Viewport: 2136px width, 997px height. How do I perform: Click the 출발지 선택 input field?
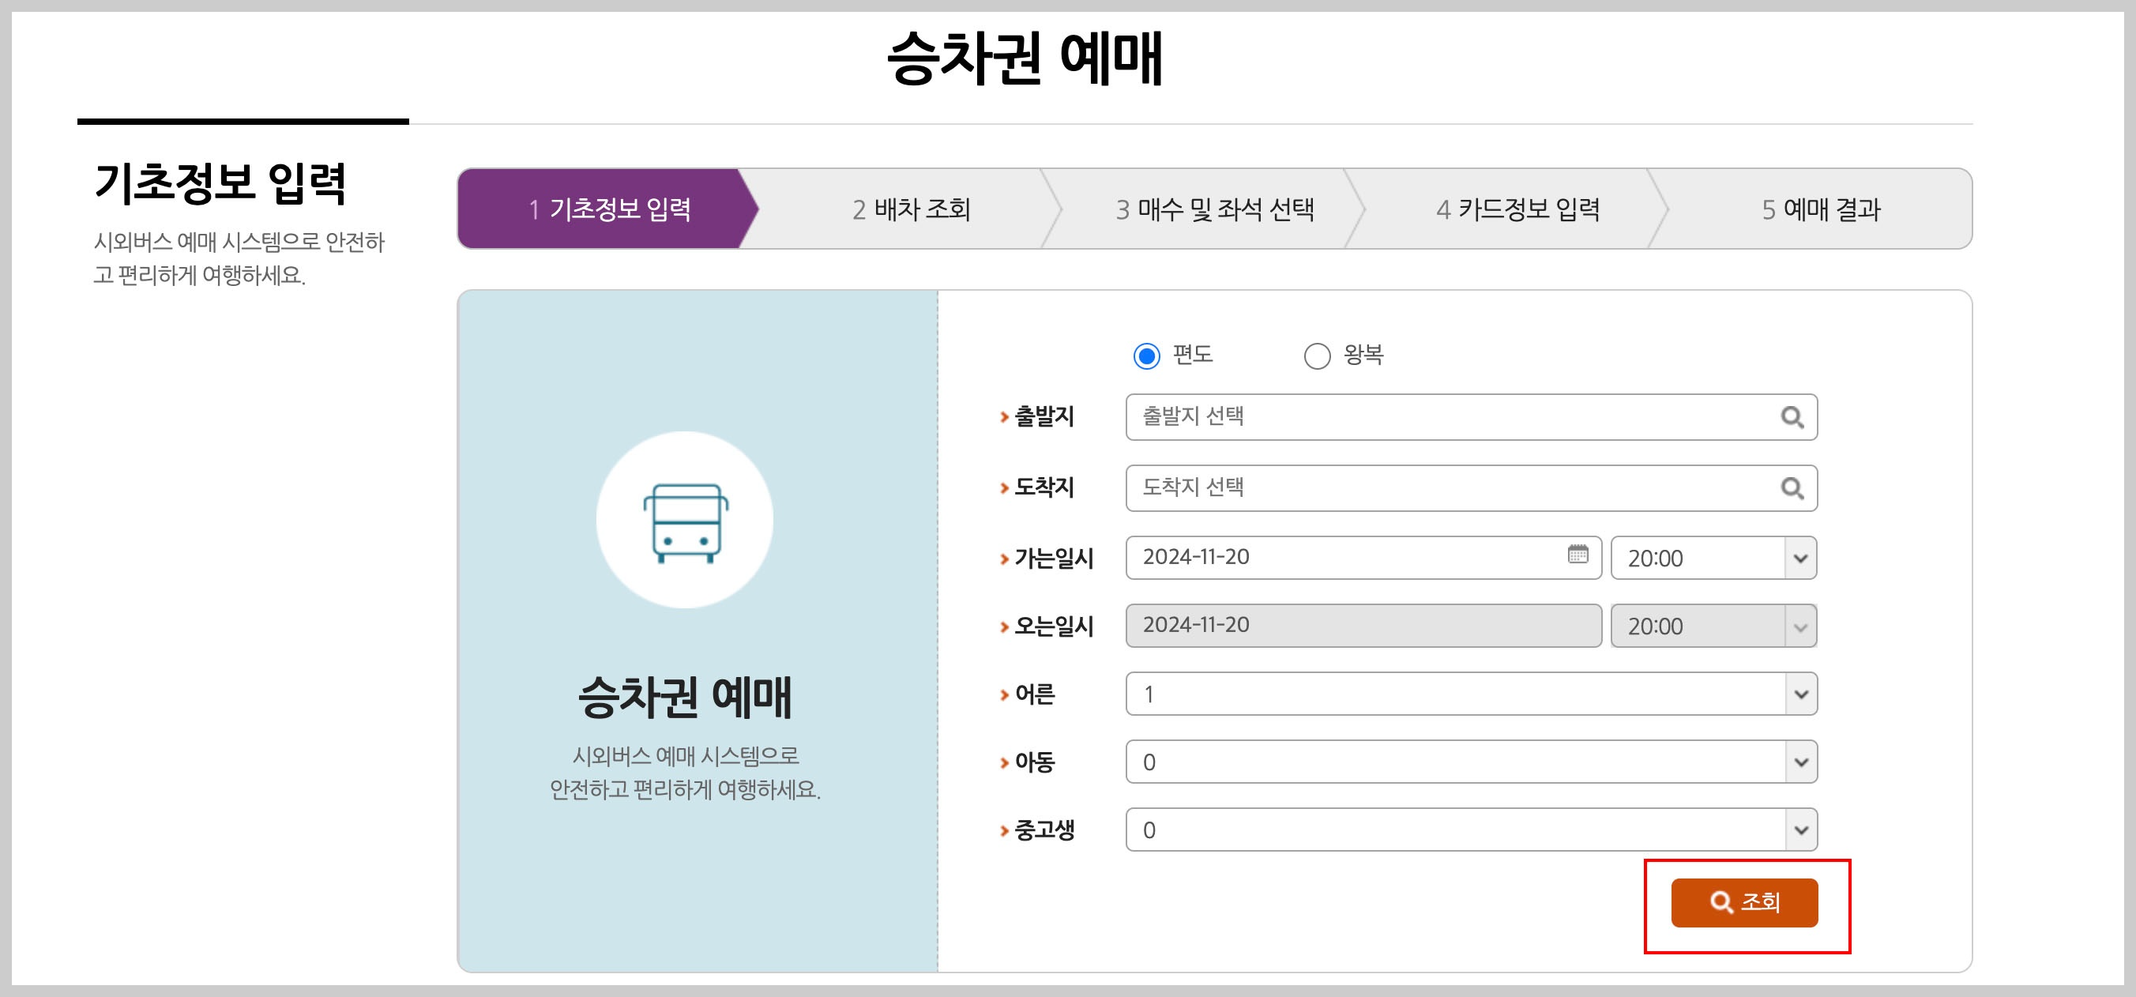1409,418
